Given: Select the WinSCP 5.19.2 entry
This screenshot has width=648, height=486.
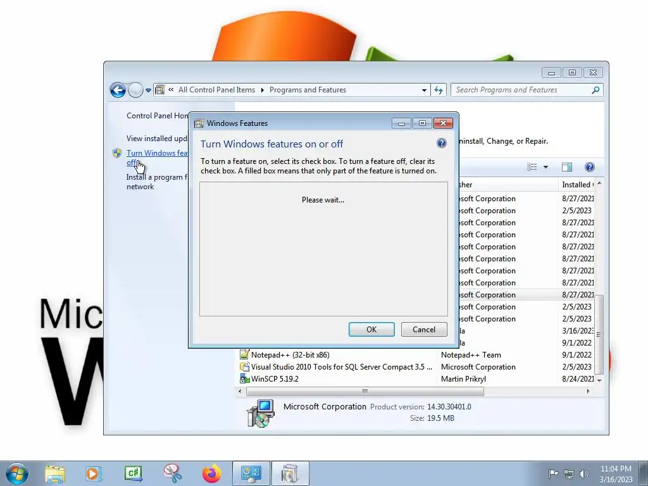Looking at the screenshot, I should coord(275,378).
